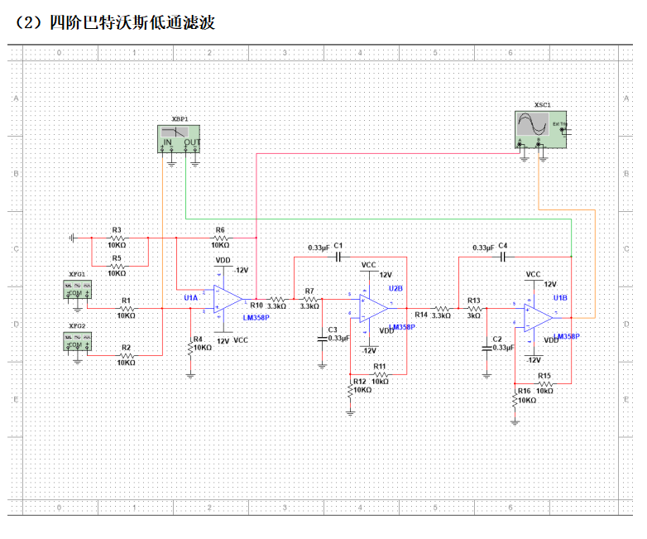The width and height of the screenshot is (647, 539).
Task: Select feedback resistor R11 symbol
Action: (x=380, y=374)
